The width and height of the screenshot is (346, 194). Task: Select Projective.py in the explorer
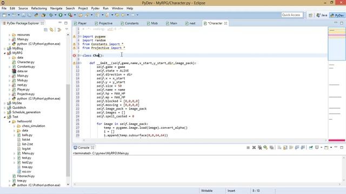[26, 94]
